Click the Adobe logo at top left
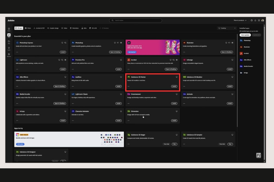The height and width of the screenshot is (182, 274). pyautogui.click(x=11, y=20)
